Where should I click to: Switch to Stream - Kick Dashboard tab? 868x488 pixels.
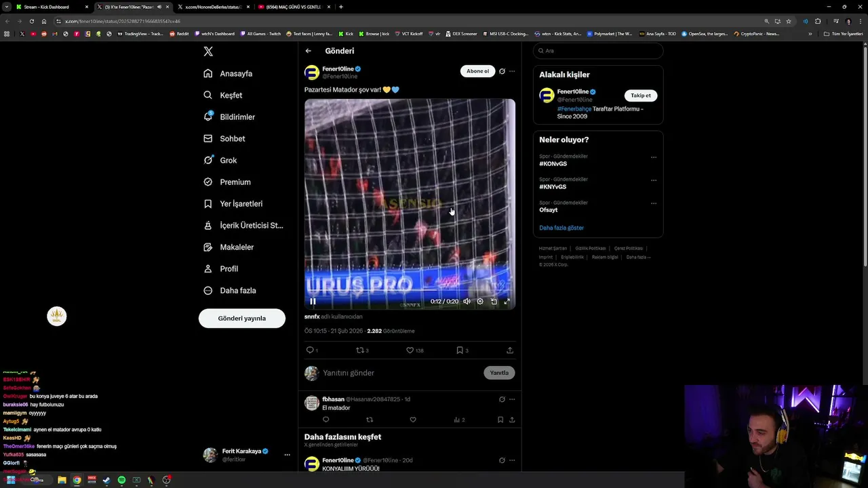(52, 7)
